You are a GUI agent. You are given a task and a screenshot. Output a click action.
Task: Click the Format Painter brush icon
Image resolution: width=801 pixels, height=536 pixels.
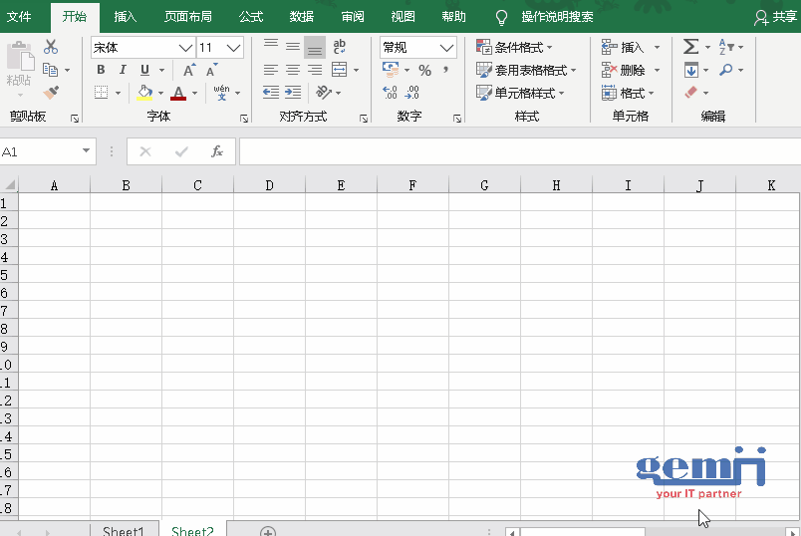point(51,93)
